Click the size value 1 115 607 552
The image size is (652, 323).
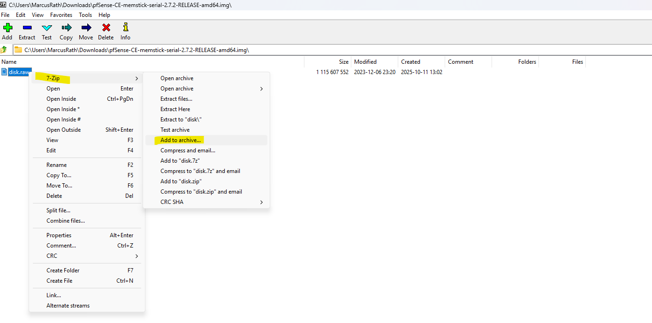coord(332,72)
